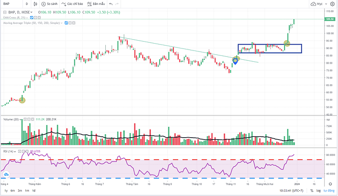Toggle visibility of the EMA Cross indicator
This screenshot has width=338, height=196.
tap(31, 18)
